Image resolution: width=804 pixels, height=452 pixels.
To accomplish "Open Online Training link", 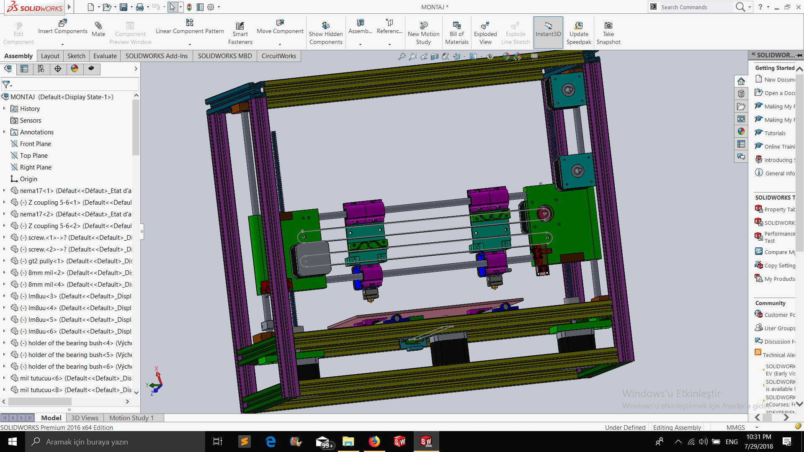I will [x=779, y=146].
